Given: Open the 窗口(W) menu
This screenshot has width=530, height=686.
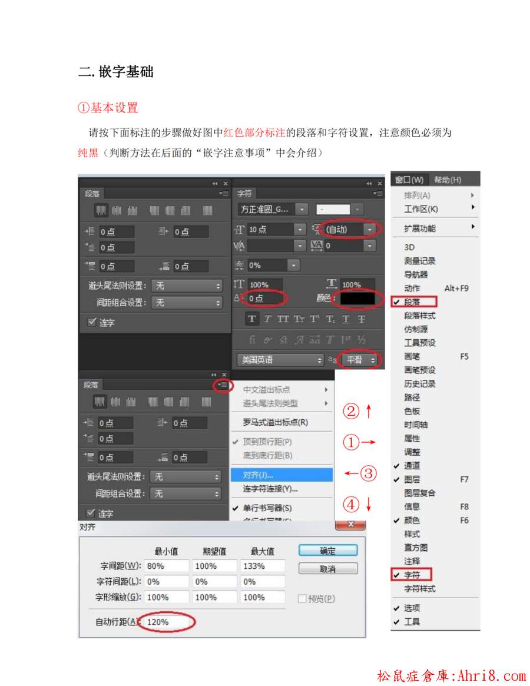Looking at the screenshot, I should coord(410,180).
